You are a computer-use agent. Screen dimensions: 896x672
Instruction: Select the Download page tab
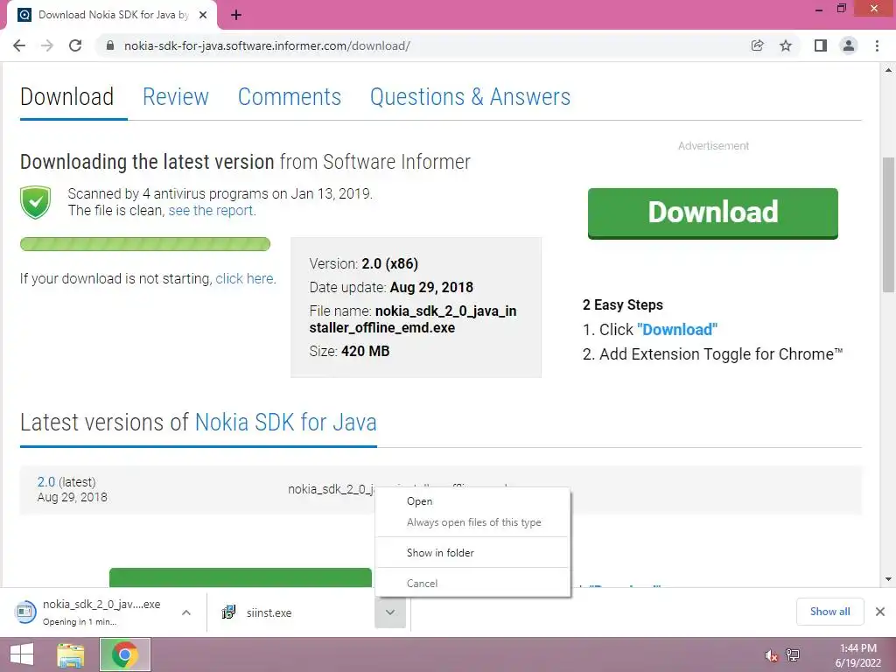tap(66, 96)
